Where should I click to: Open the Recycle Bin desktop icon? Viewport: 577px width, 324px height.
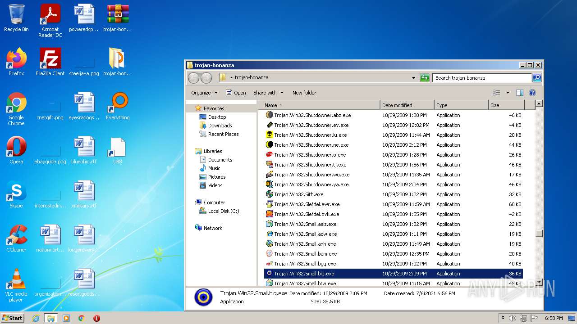(16, 18)
